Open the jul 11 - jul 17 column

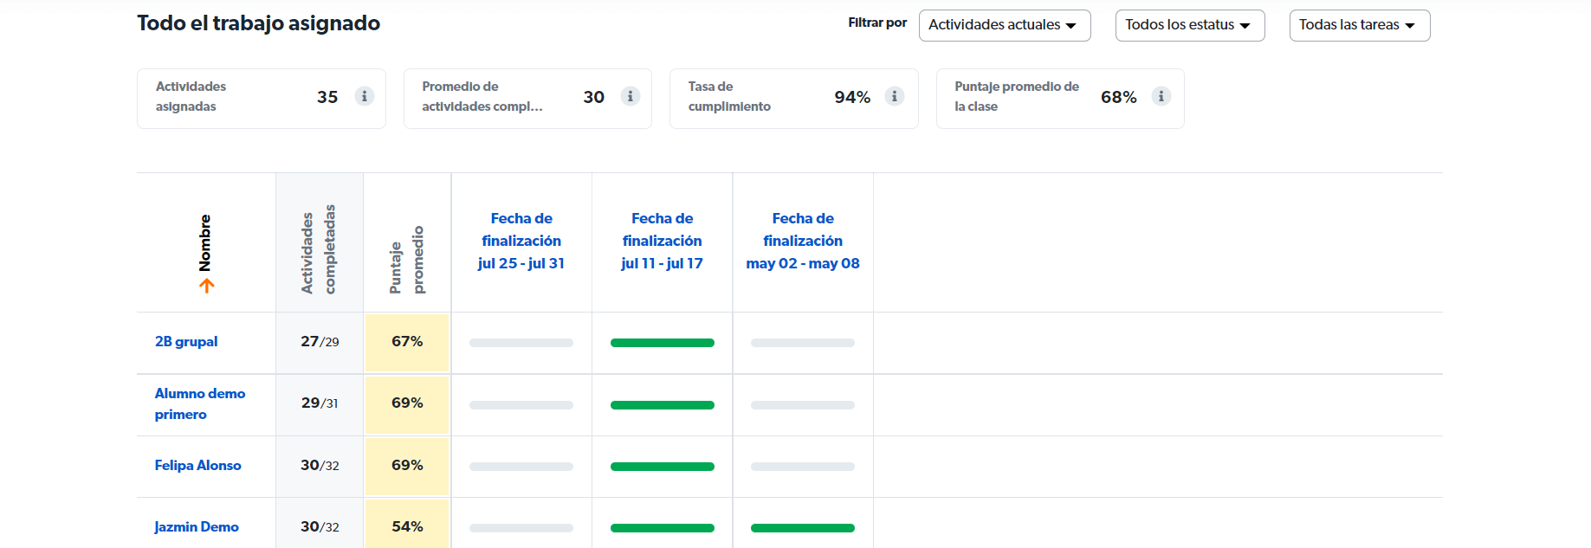662,242
